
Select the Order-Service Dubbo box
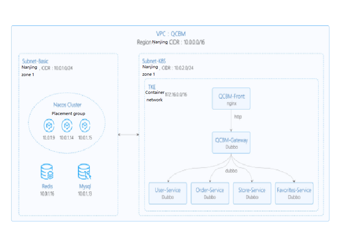210,193
